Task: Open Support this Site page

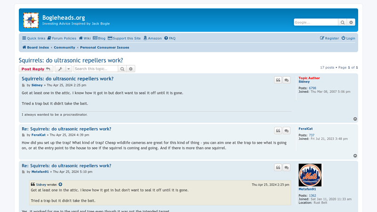Action: [x=124, y=38]
